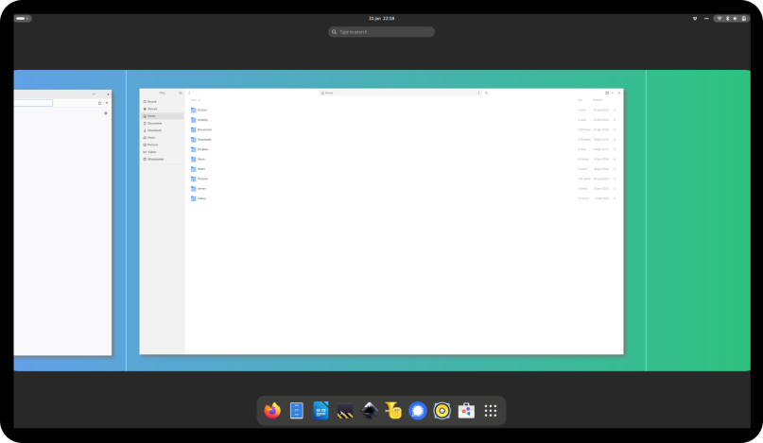Open the speaker music app in dock
This screenshot has height=443, width=763.
pos(442,411)
